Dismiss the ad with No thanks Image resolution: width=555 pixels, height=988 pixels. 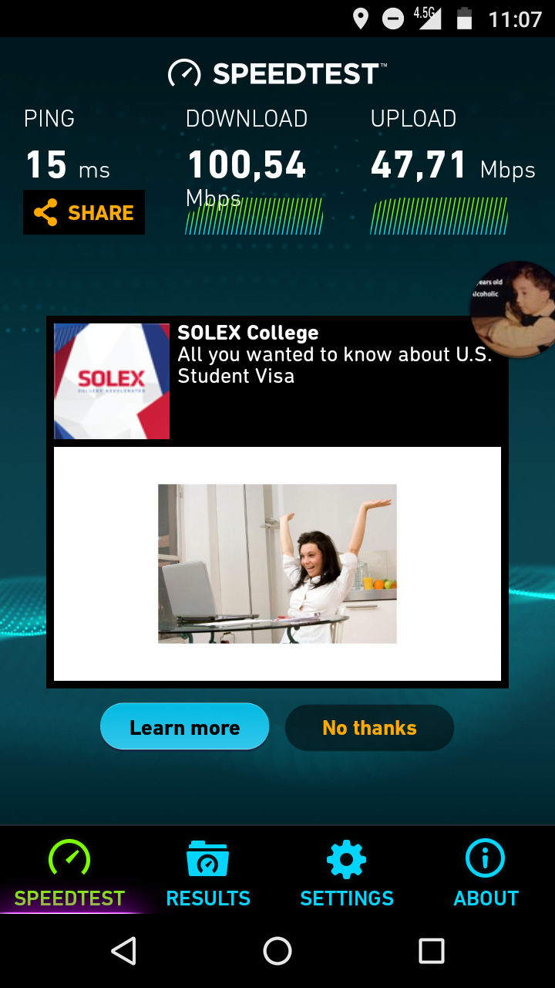pyautogui.click(x=369, y=728)
